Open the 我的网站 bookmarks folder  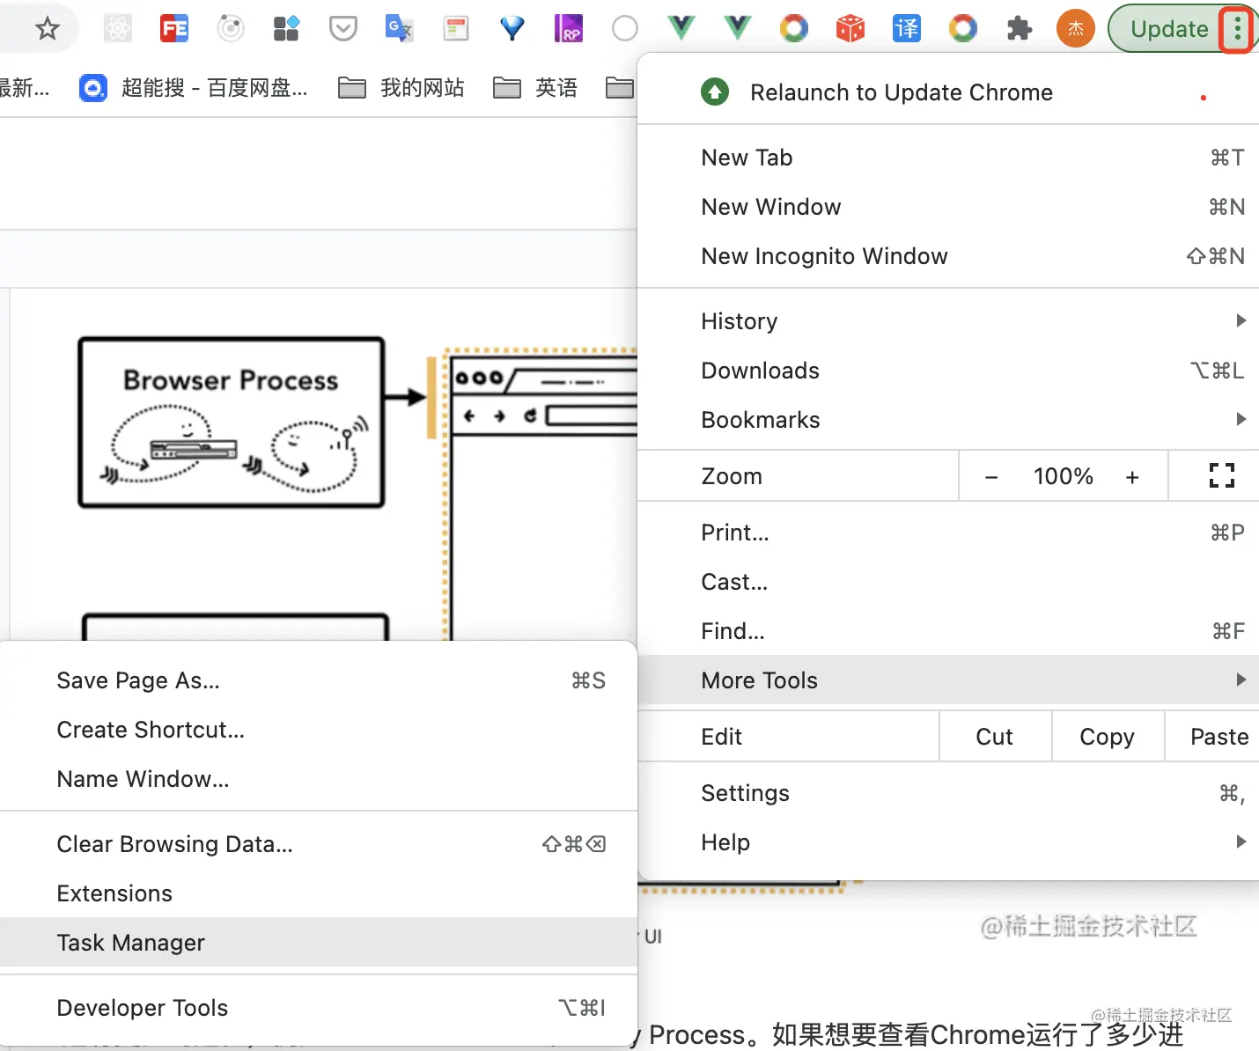pyautogui.click(x=401, y=88)
